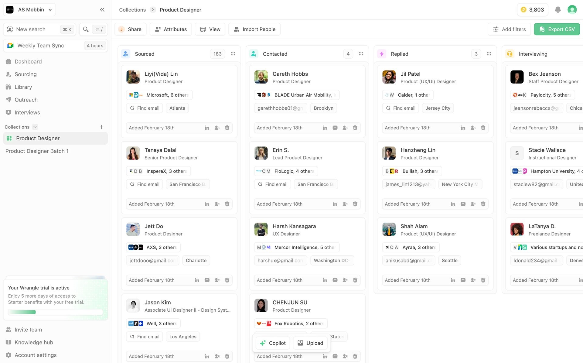Collapse the sidebar with the double-chevron icon

tap(102, 10)
